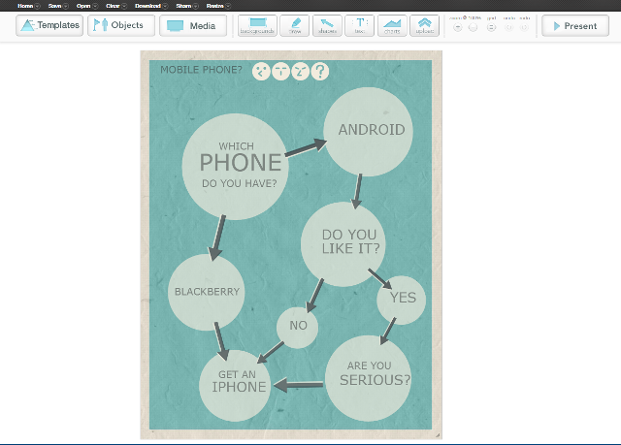This screenshot has height=445, width=621.
Task: Click the undo arrow button
Action: (x=508, y=27)
